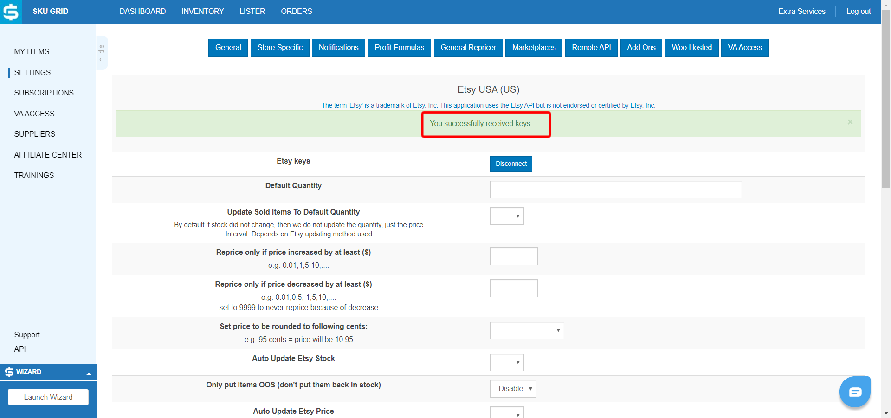
Task: Switch to the Marketplaces tab
Action: [534, 48]
